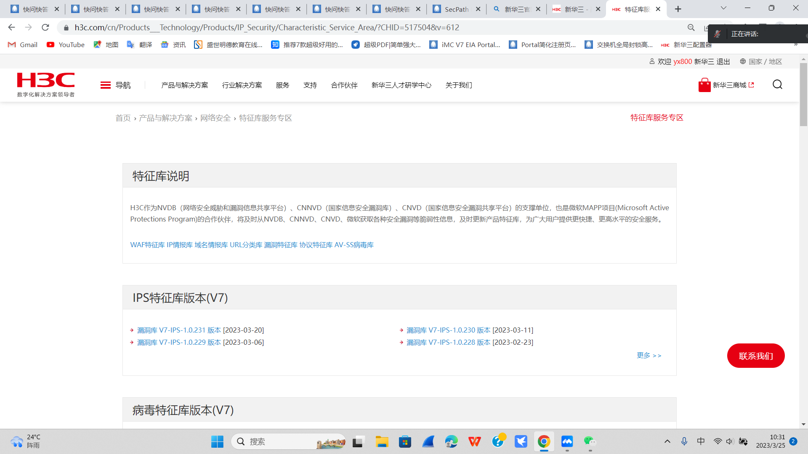Toggle the microphone icon in system tray

(x=684, y=441)
